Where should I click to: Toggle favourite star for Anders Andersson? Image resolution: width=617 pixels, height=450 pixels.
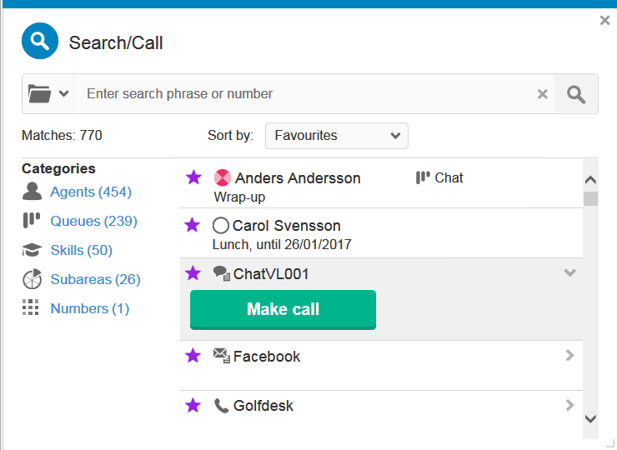193,177
